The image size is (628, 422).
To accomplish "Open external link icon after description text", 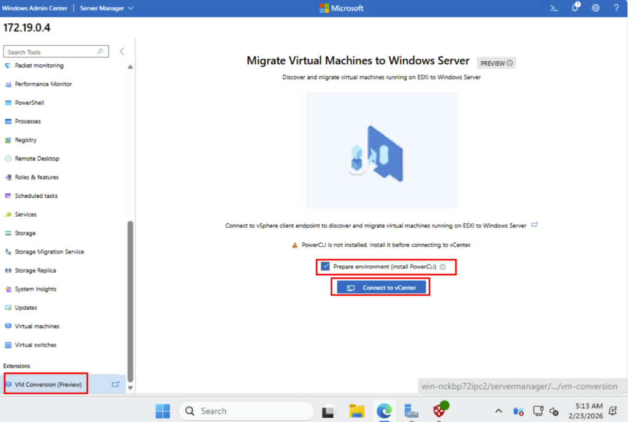I will pos(534,225).
